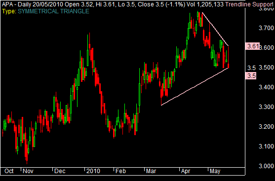Click the May label on date axis
Image resolution: width=275 pixels, height=181 pixels.
point(215,171)
